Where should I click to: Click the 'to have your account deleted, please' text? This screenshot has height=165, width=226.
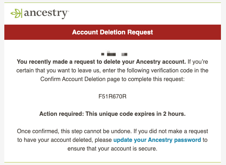[x=64, y=140]
